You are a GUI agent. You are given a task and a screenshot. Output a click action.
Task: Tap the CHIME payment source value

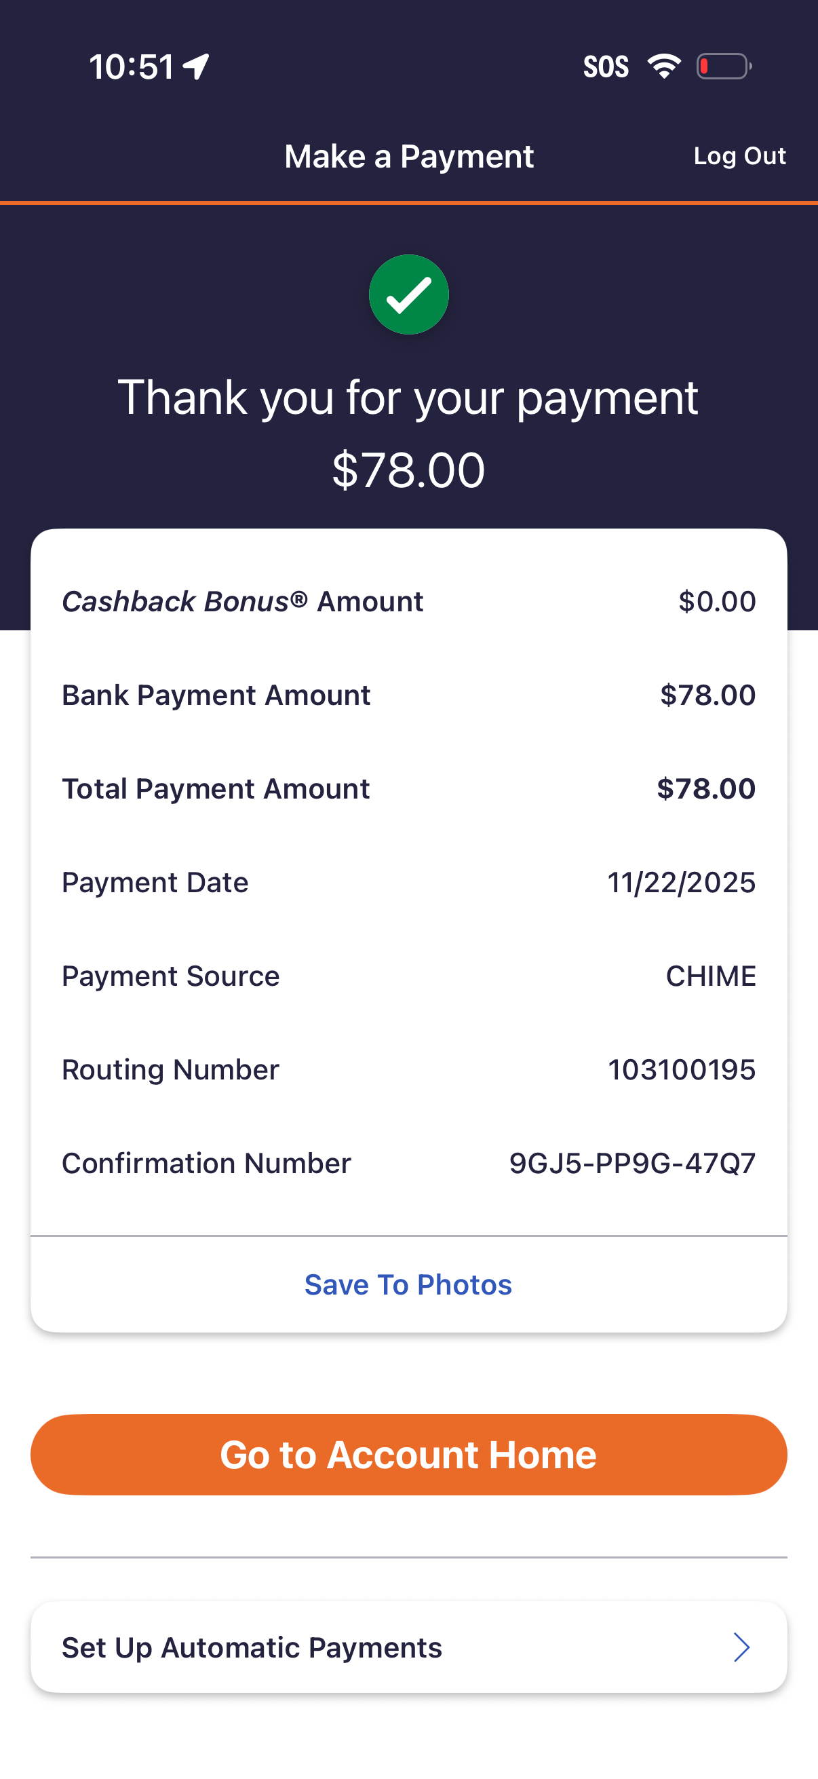710,976
